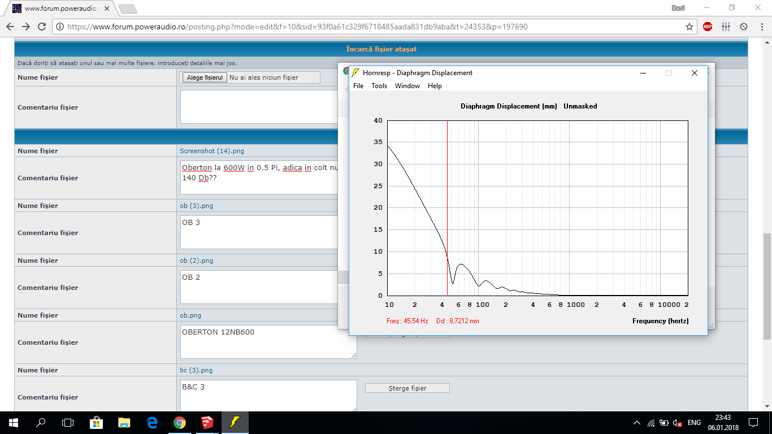Open Hornresp File menu
The height and width of the screenshot is (434, 772).
(x=358, y=86)
